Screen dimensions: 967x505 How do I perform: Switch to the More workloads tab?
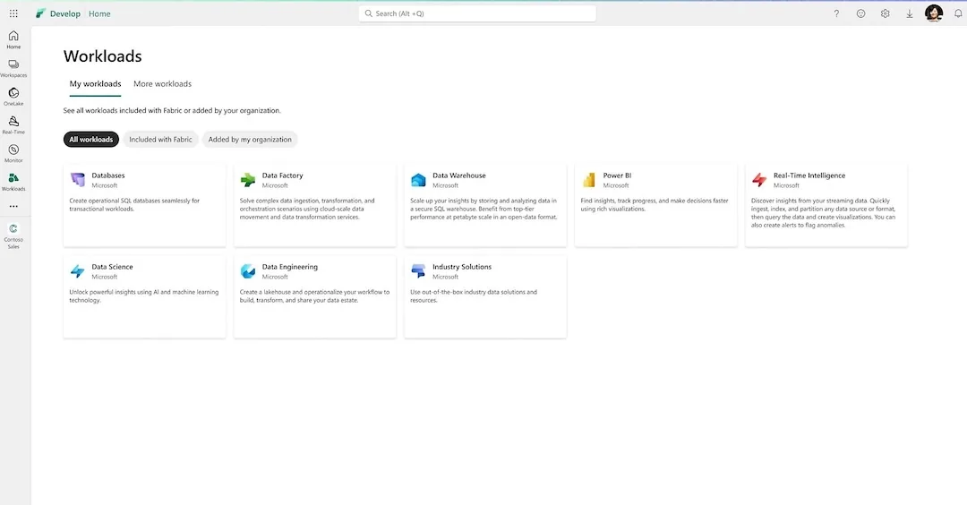point(162,84)
